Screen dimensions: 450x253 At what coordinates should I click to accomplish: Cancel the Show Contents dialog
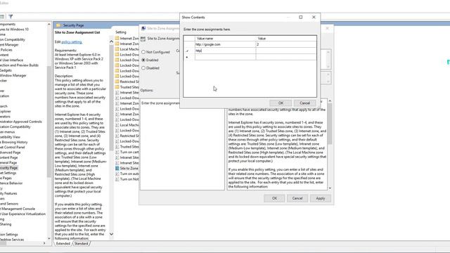click(x=304, y=103)
